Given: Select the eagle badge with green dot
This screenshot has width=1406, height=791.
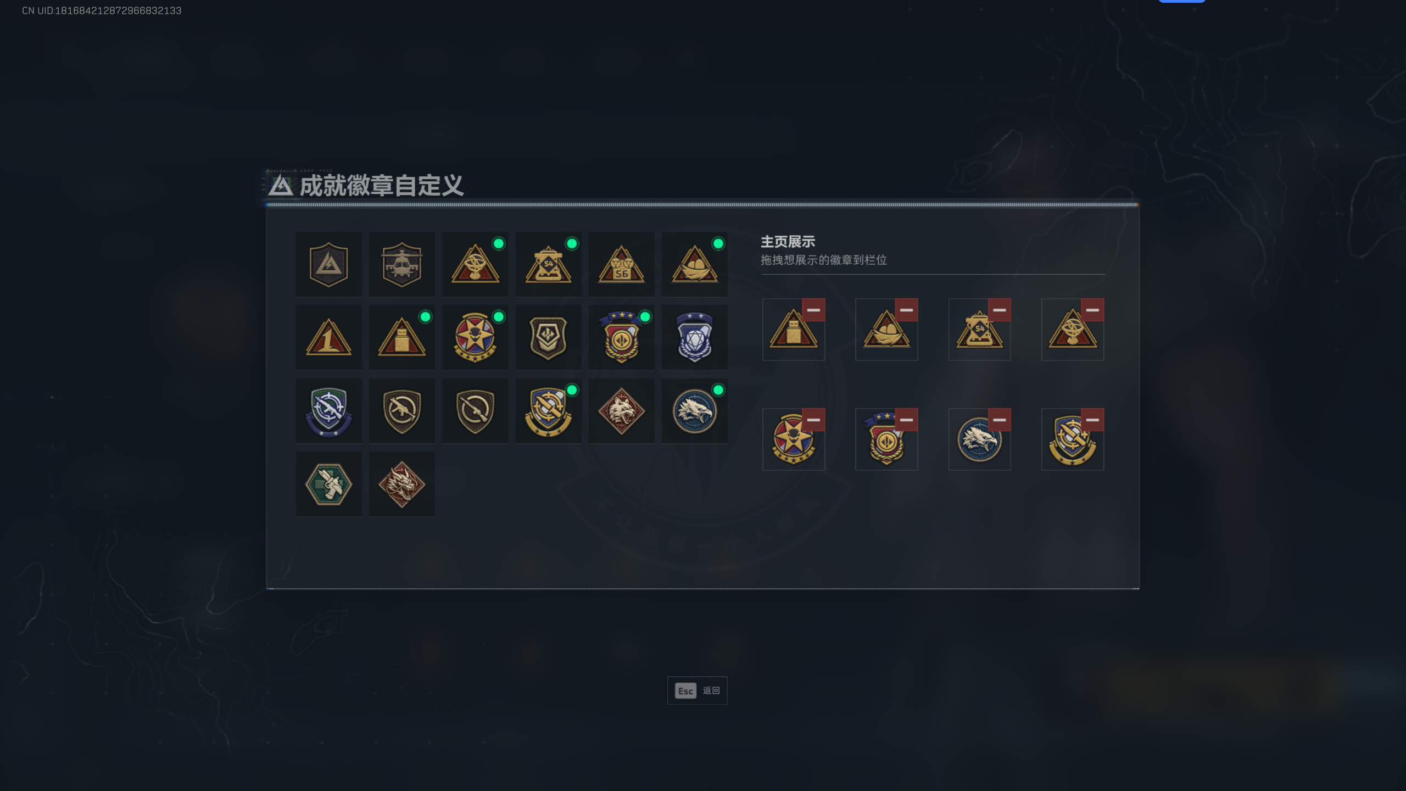Looking at the screenshot, I should 694,411.
